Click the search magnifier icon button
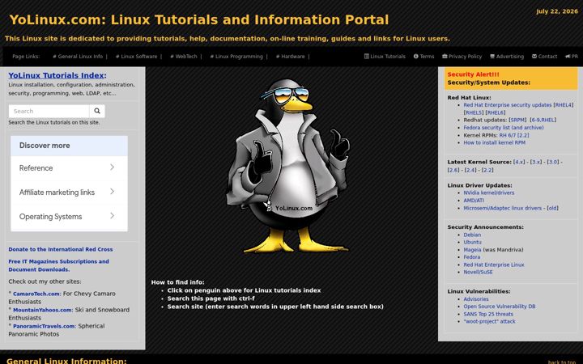 97,111
